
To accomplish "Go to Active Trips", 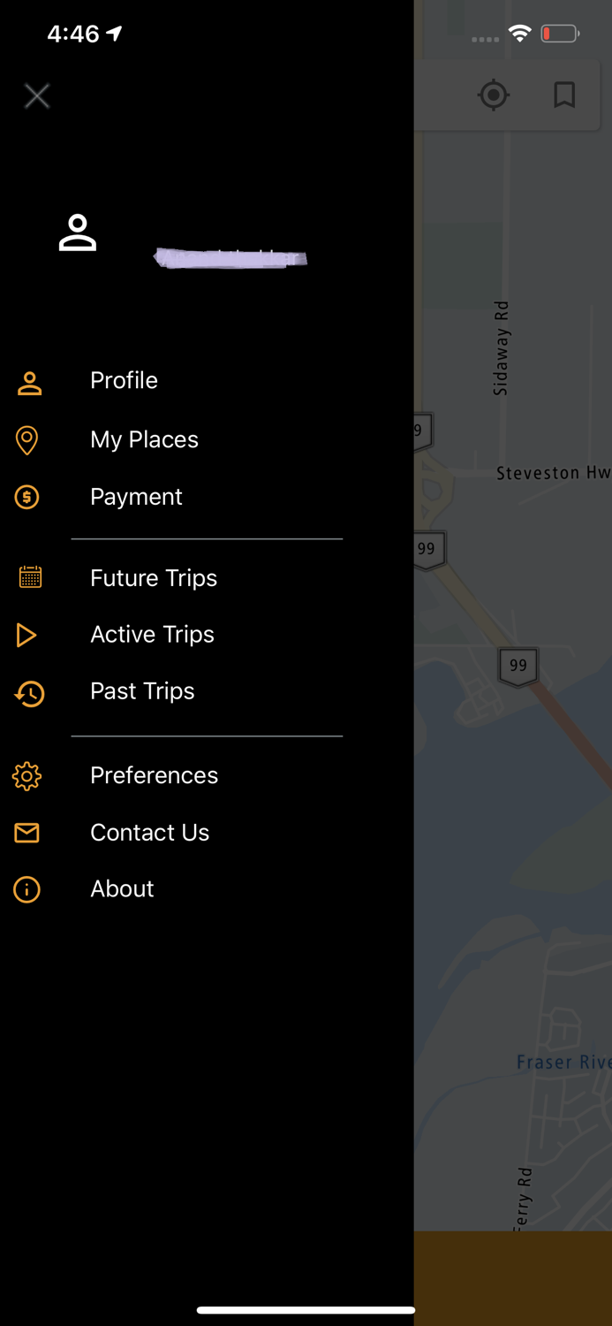I will (152, 635).
